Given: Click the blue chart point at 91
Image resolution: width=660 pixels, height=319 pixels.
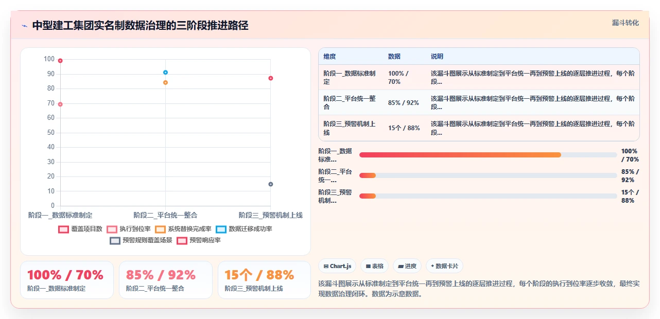Looking at the screenshot, I should coord(165,73).
